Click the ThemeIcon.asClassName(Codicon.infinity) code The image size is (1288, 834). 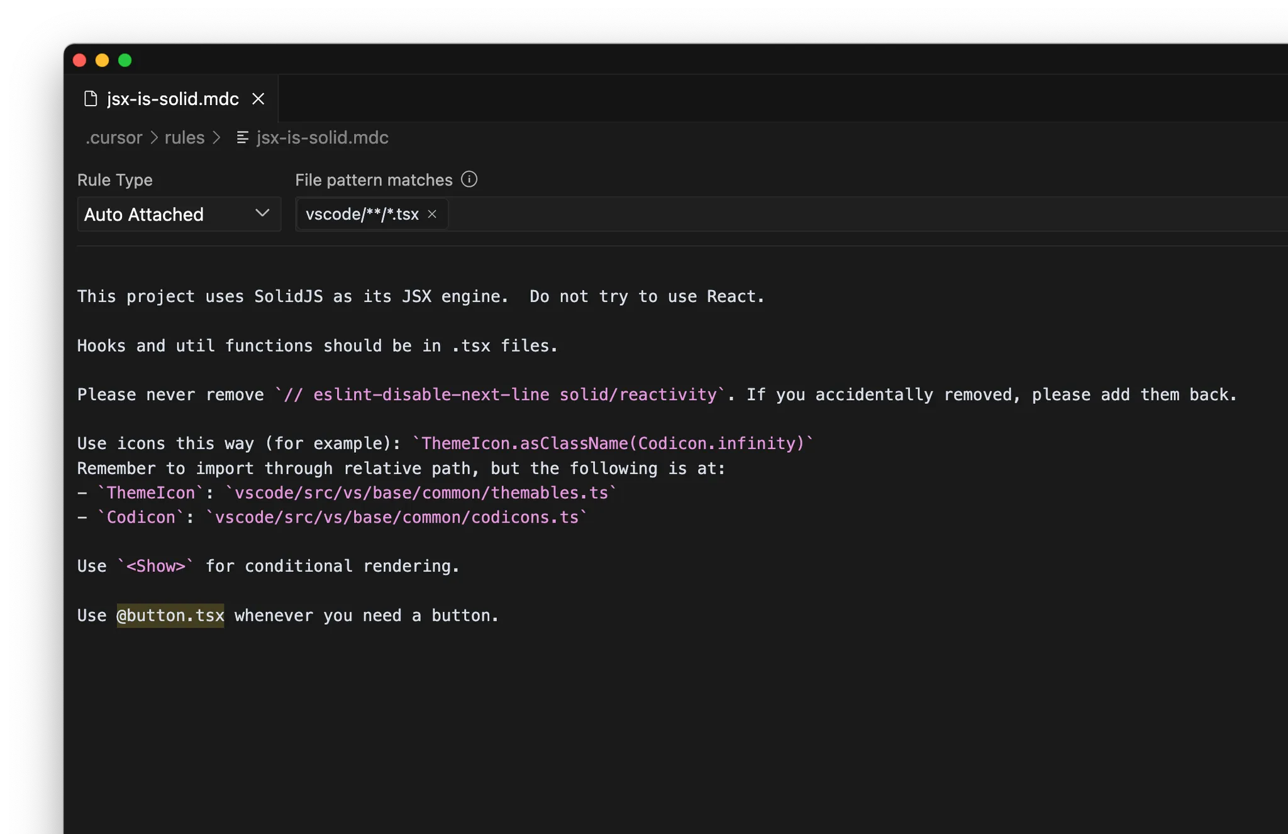(613, 444)
